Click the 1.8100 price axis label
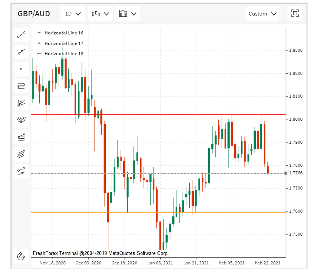This screenshot has width=317, height=275. tap(296, 96)
